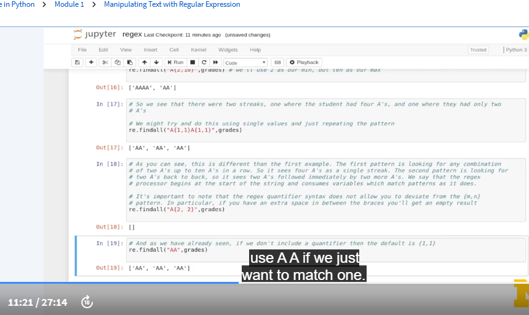Open command palette keyboard icon
The height and width of the screenshot is (315, 529).
point(277,63)
